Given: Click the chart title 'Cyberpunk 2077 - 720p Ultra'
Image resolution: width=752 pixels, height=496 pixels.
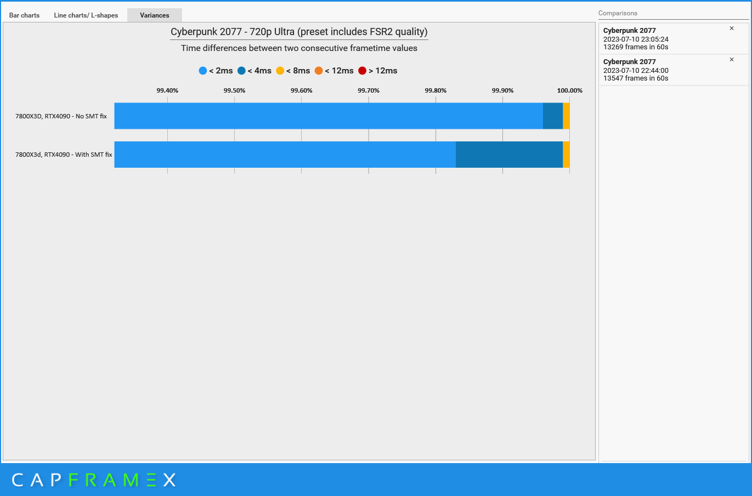Looking at the screenshot, I should [299, 32].
